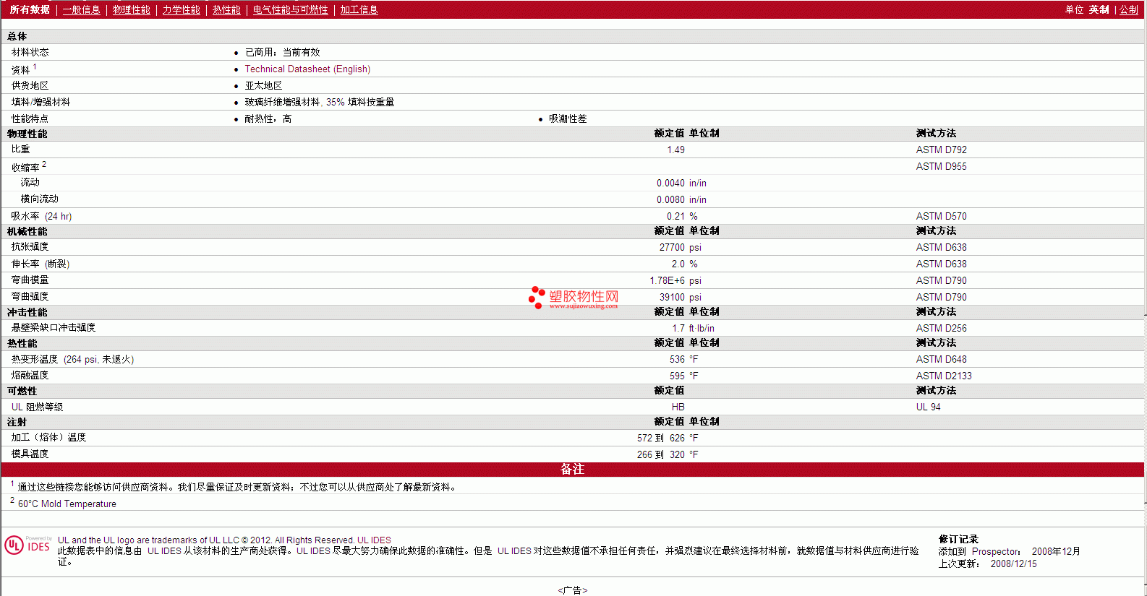
Task: Click 吸水率 value 0.21
Action: point(675,217)
